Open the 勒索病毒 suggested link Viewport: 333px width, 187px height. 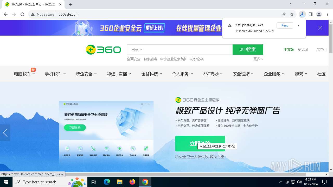click(x=150, y=59)
